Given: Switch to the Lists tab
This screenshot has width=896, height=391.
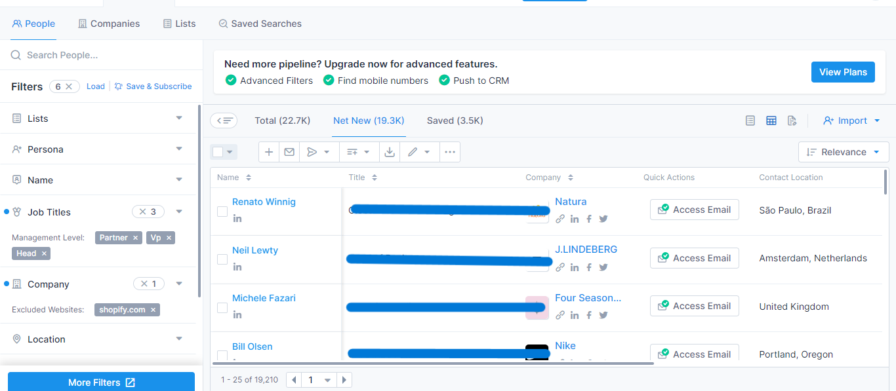Looking at the screenshot, I should point(179,24).
